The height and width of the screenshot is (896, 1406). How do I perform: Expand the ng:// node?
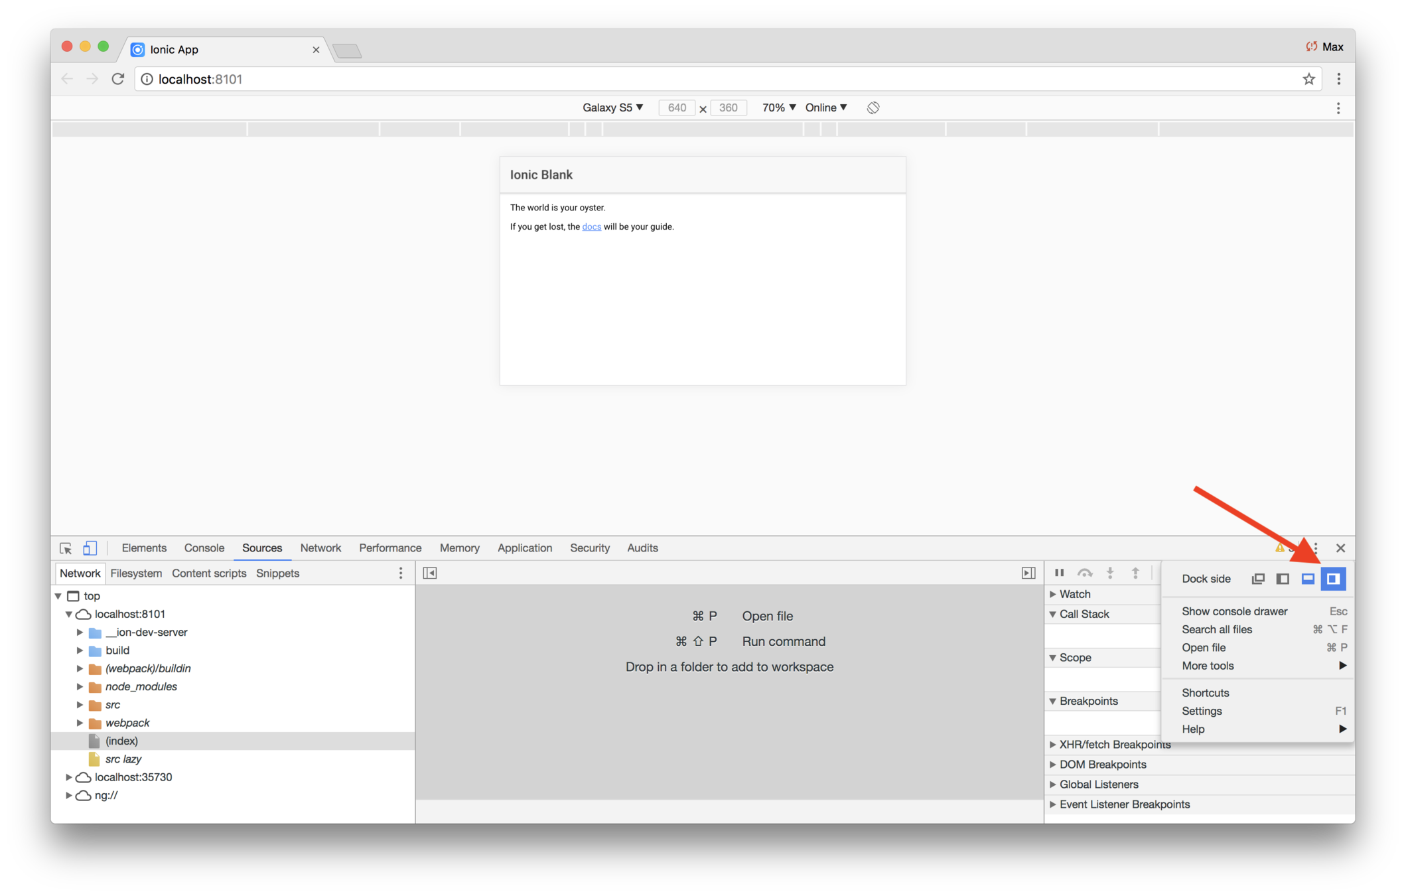coord(69,794)
